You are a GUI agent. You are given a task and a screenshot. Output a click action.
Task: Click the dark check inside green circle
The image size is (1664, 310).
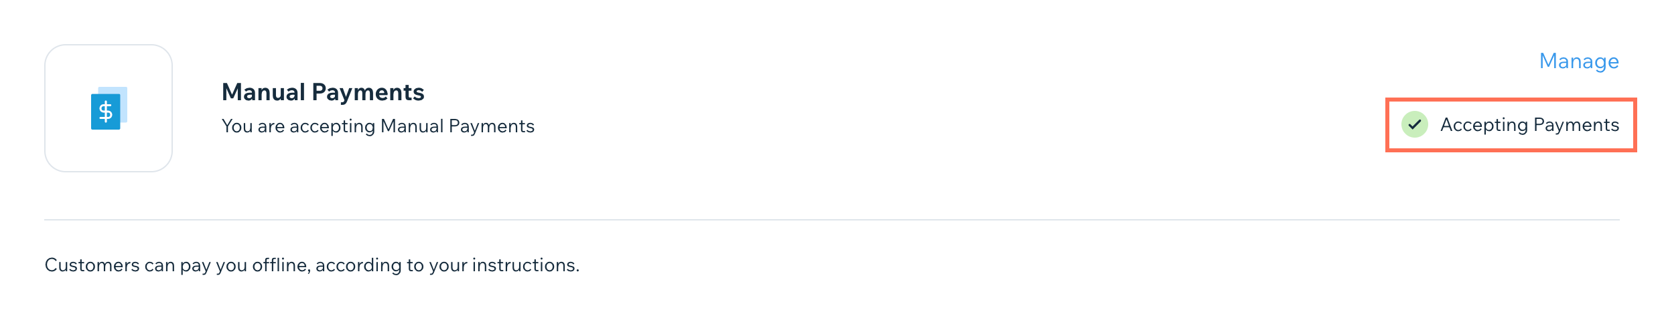[x=1414, y=124]
